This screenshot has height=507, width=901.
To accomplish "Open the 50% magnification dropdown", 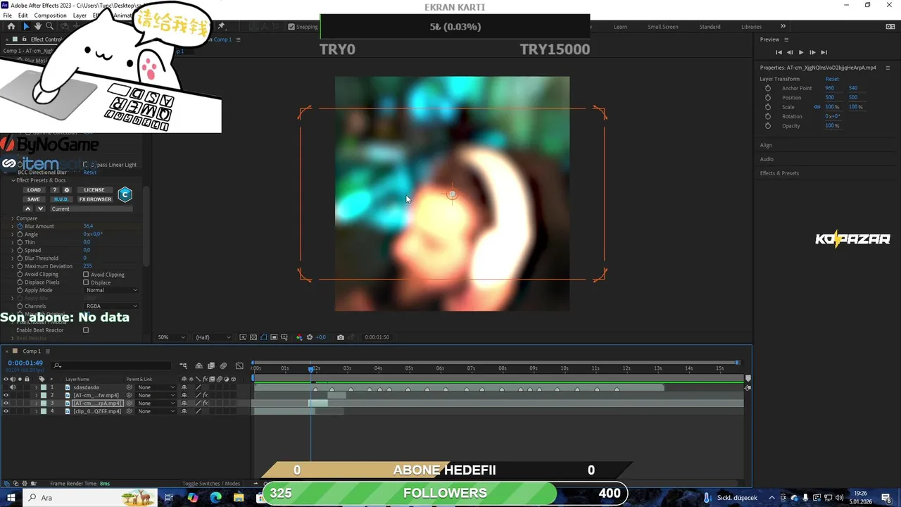I will coord(171,337).
